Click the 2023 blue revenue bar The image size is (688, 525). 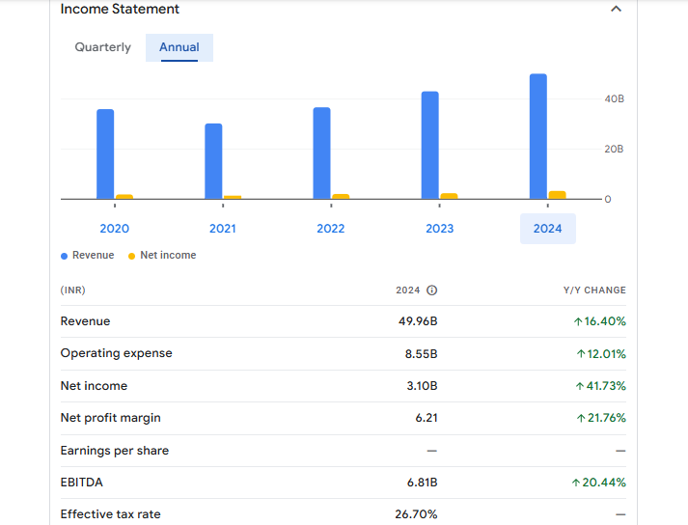click(x=430, y=146)
